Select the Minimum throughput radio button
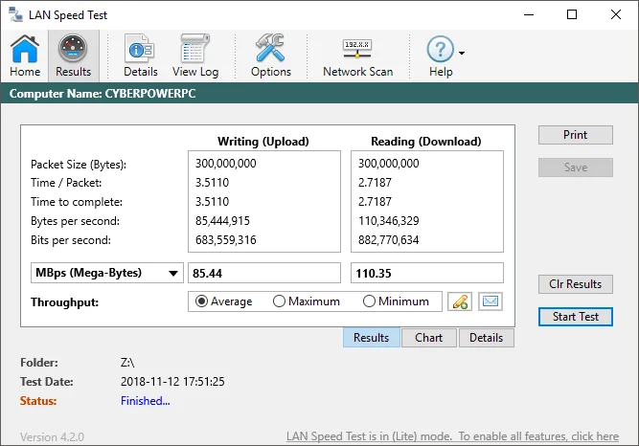This screenshot has width=639, height=446. pos(369,301)
